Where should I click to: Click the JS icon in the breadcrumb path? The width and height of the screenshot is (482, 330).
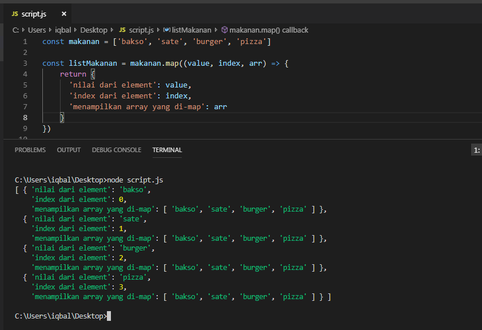(122, 30)
